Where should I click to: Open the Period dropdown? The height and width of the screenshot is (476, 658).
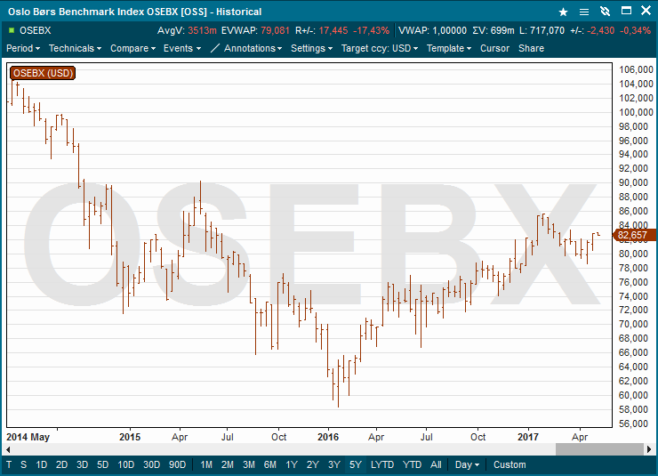point(23,48)
